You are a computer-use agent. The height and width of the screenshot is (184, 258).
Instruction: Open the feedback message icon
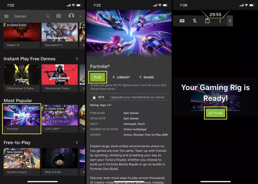pos(58,16)
